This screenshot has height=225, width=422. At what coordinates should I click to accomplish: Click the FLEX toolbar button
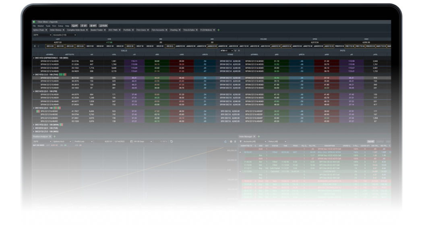pos(103,26)
